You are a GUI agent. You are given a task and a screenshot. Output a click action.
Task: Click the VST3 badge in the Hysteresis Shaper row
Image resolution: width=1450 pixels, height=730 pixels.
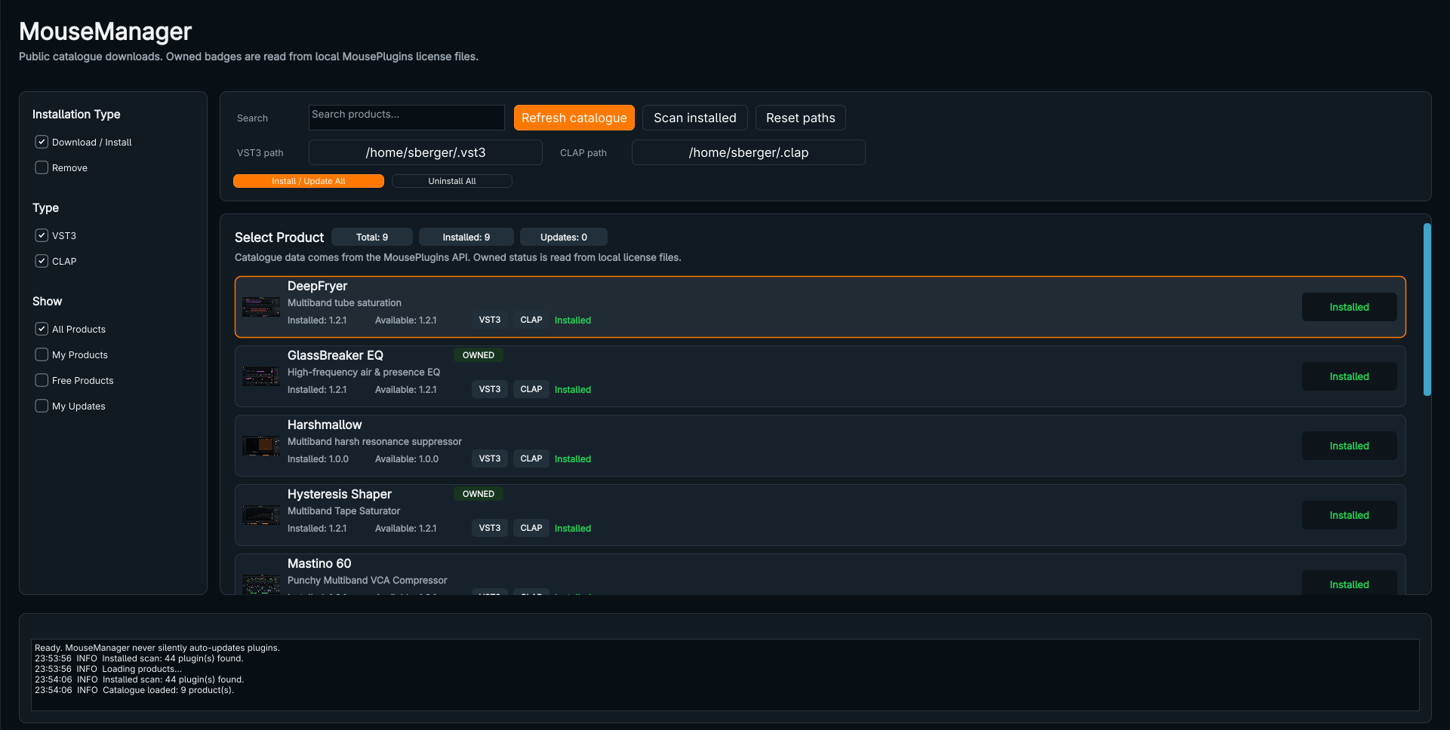(490, 528)
